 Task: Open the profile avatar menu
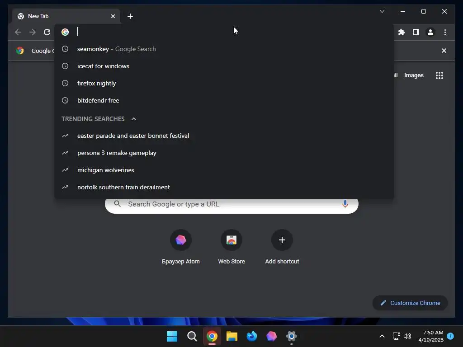coord(430,32)
